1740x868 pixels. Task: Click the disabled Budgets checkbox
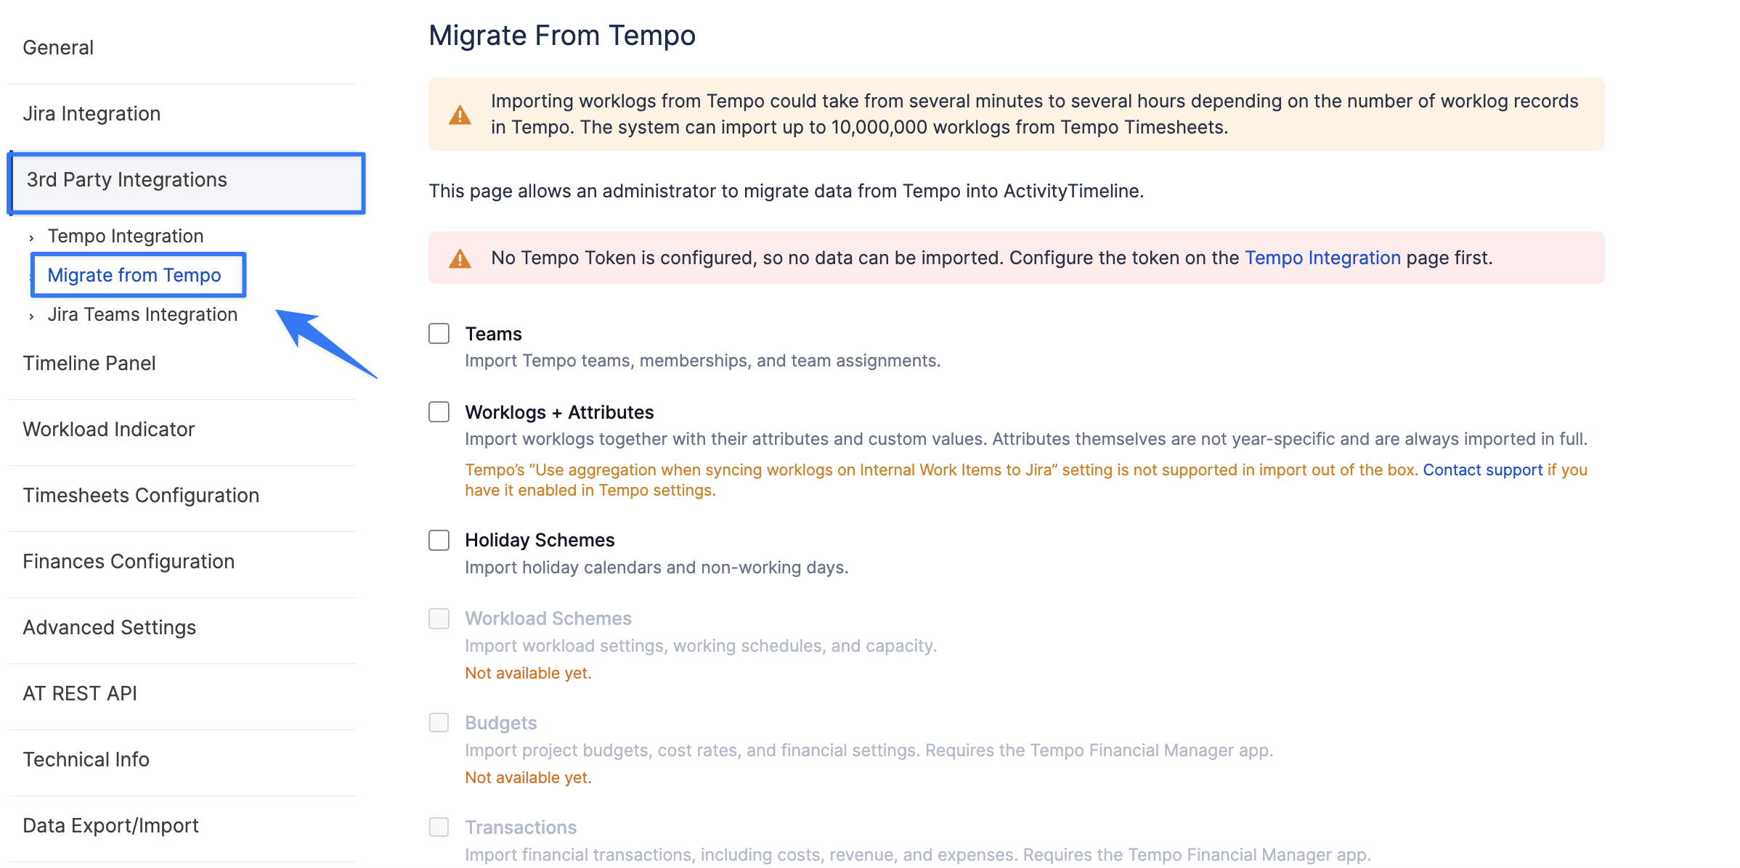point(439,723)
